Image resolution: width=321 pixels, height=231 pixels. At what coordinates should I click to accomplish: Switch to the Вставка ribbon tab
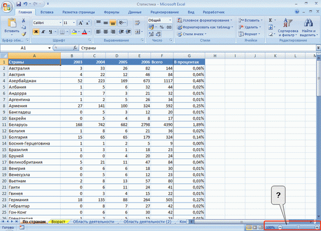[47, 12]
